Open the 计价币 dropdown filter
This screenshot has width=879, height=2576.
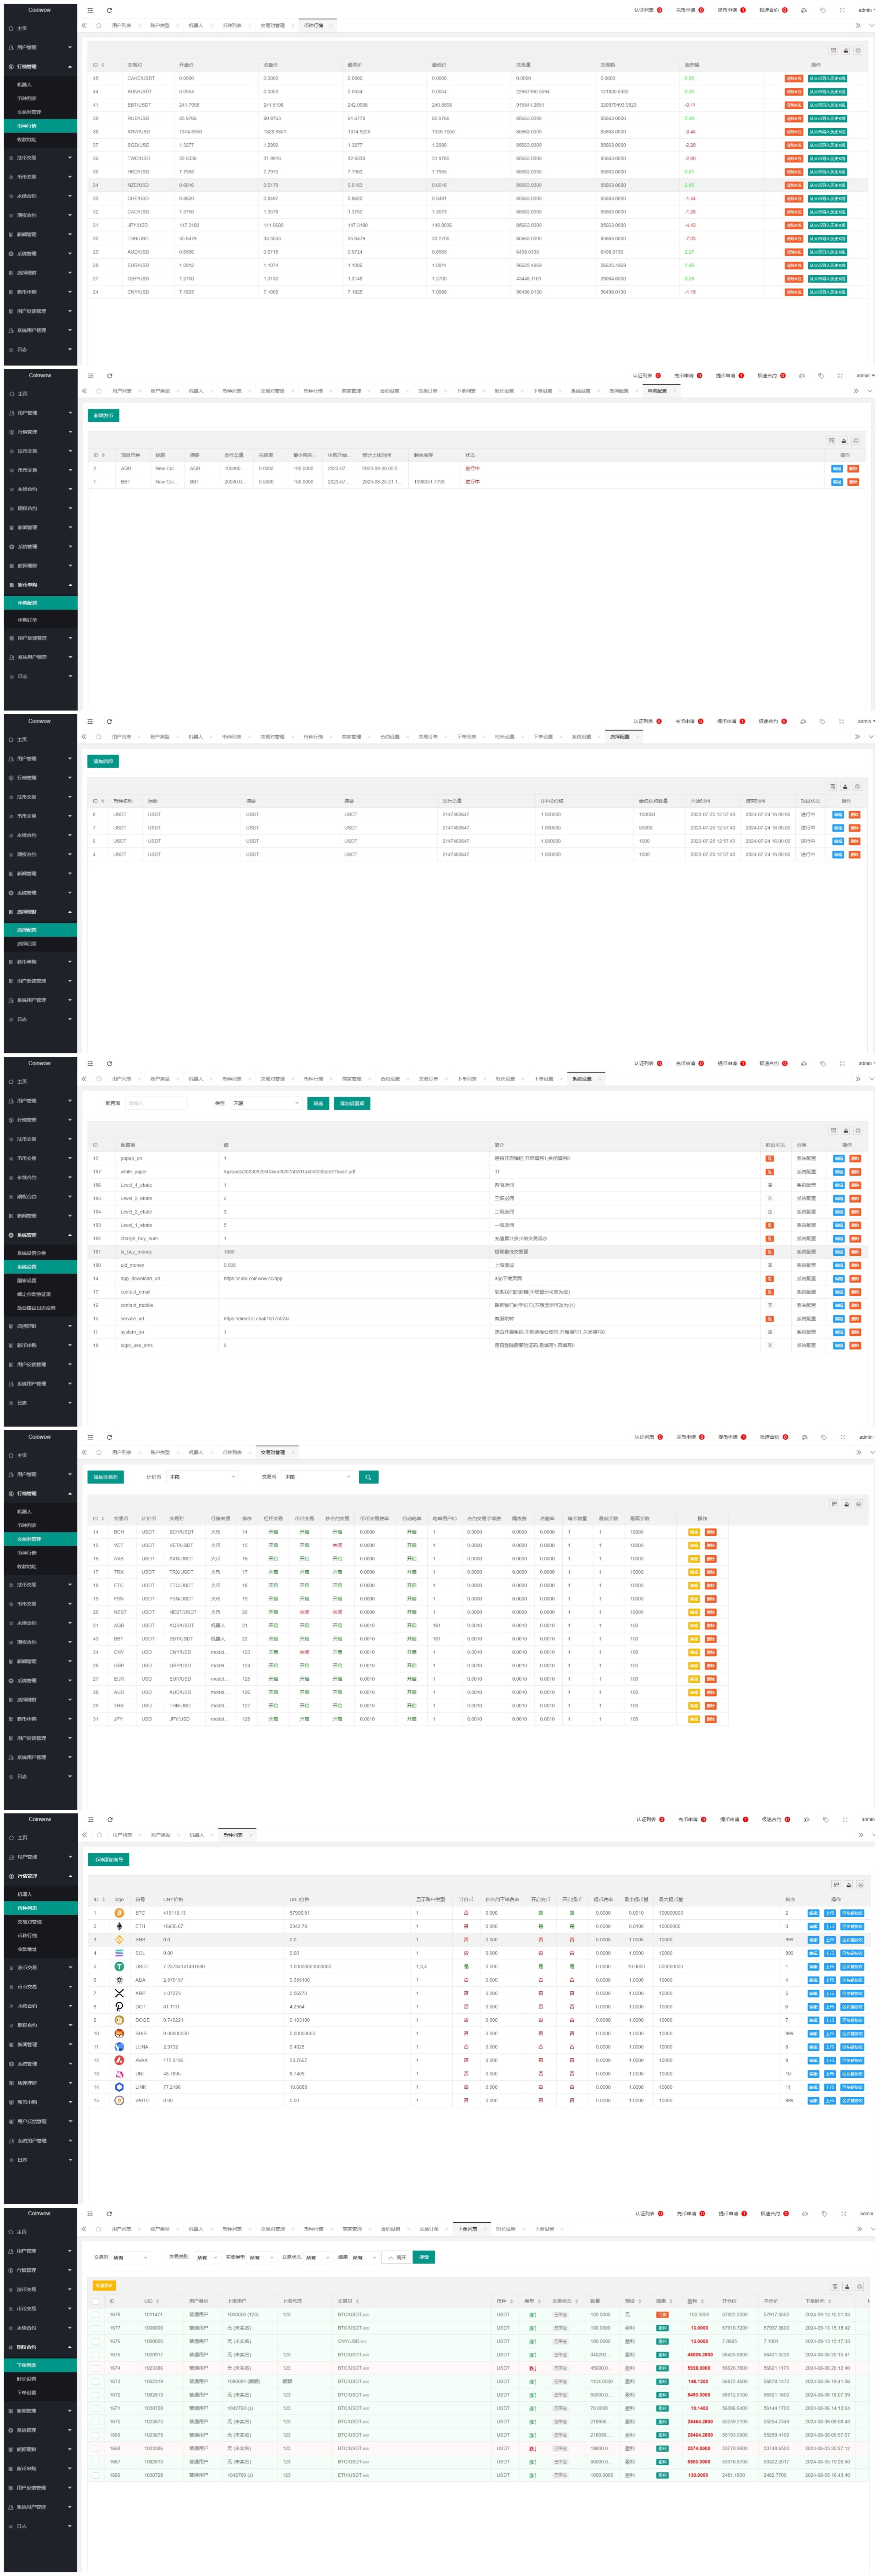pyautogui.click(x=202, y=1477)
